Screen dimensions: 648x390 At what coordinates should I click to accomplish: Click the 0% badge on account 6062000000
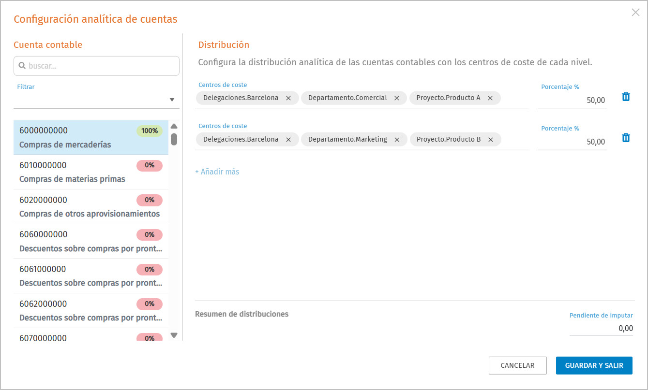[x=150, y=304]
